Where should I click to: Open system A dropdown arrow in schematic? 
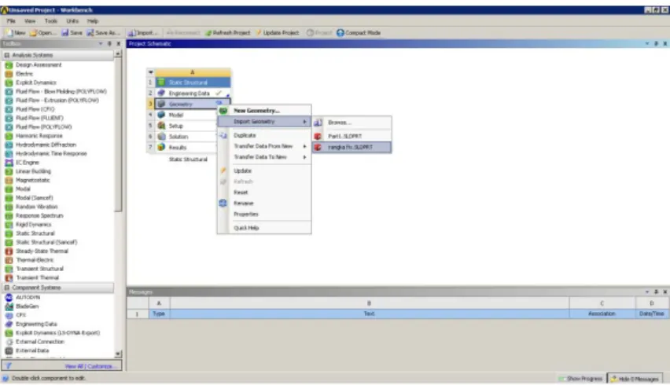click(x=150, y=72)
